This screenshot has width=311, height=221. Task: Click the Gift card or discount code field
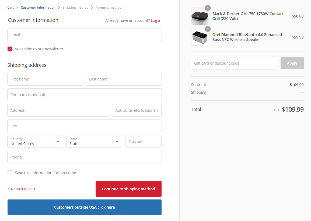pos(234,63)
